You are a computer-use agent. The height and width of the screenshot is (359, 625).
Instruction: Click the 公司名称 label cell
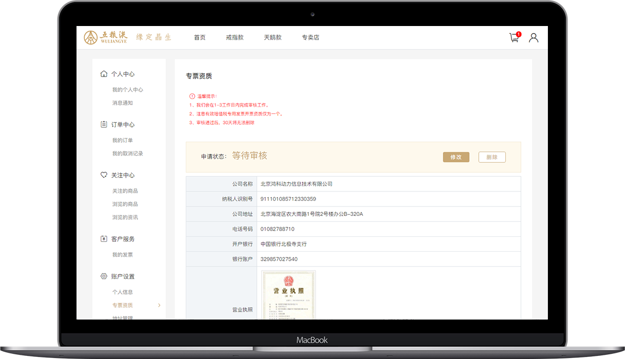pos(221,184)
